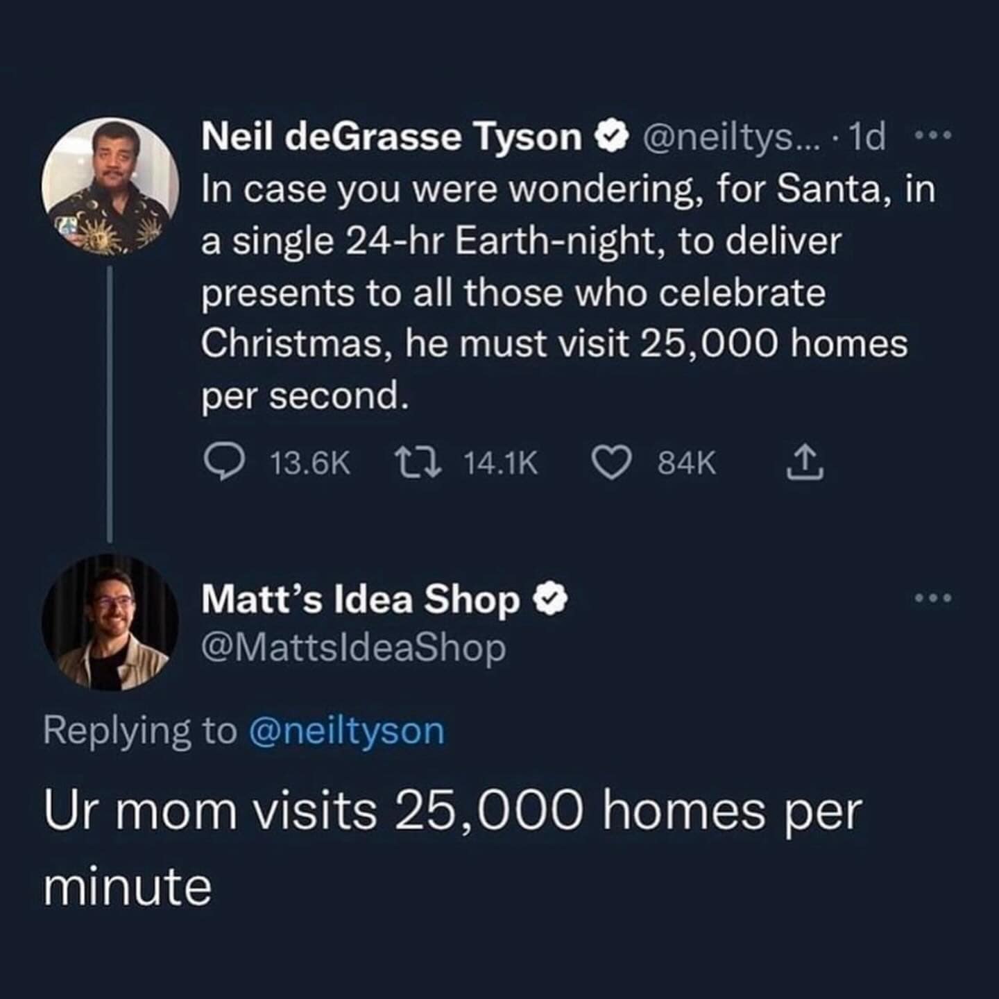The height and width of the screenshot is (999, 999).
Task: Click Neil deGrasse Tyson's verified badge
Action: [x=612, y=137]
